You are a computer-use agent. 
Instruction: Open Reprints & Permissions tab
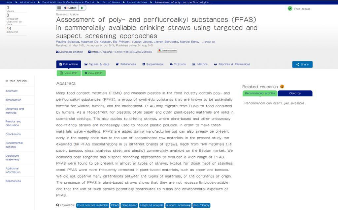(x=232, y=65)
